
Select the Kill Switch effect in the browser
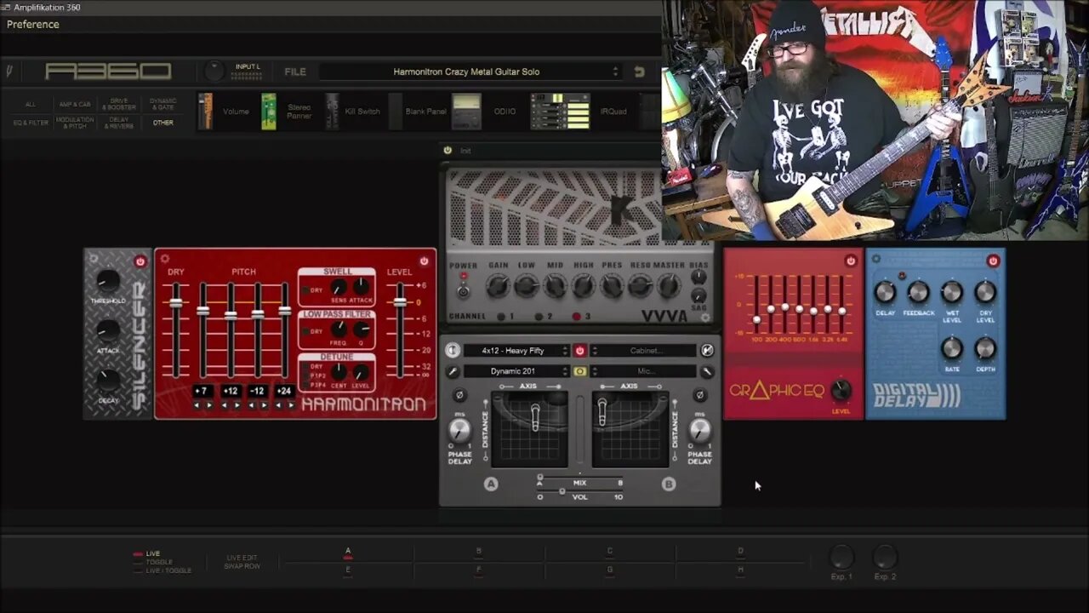tap(353, 112)
